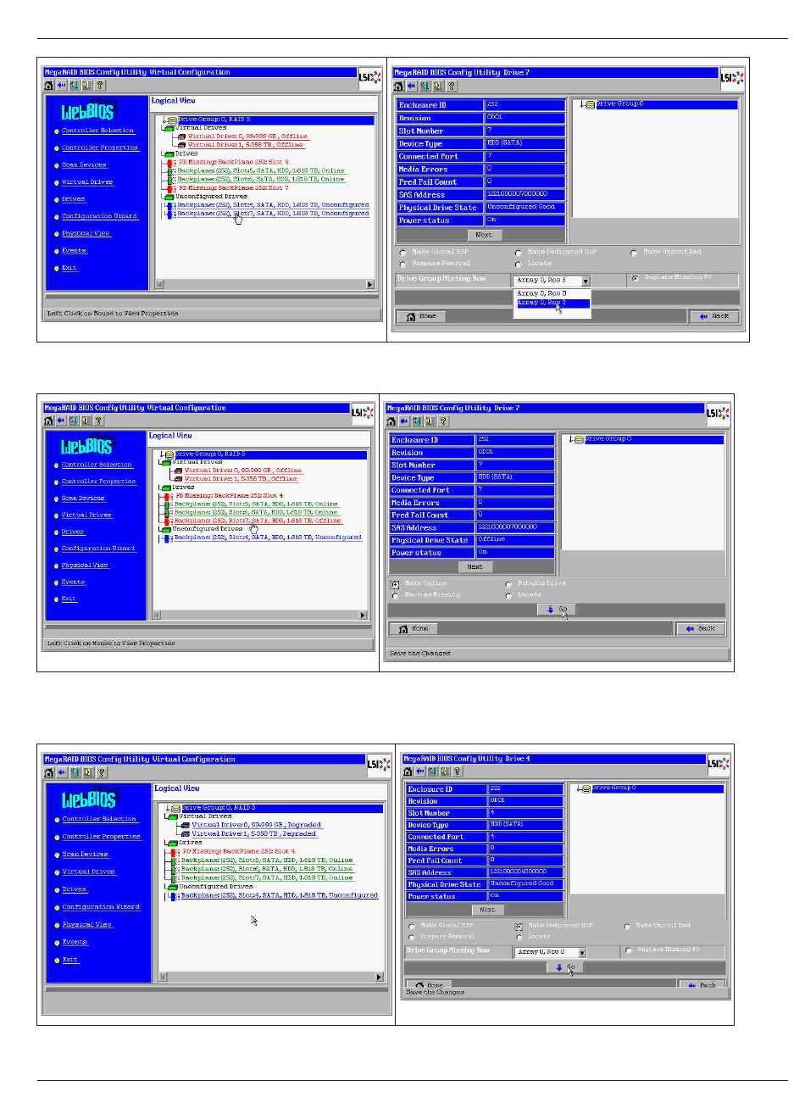This screenshot has width=805, height=1103.
Task: Select Make Unconf Bad radio in Drive 7 Unconfigured window
Action: 634,253
